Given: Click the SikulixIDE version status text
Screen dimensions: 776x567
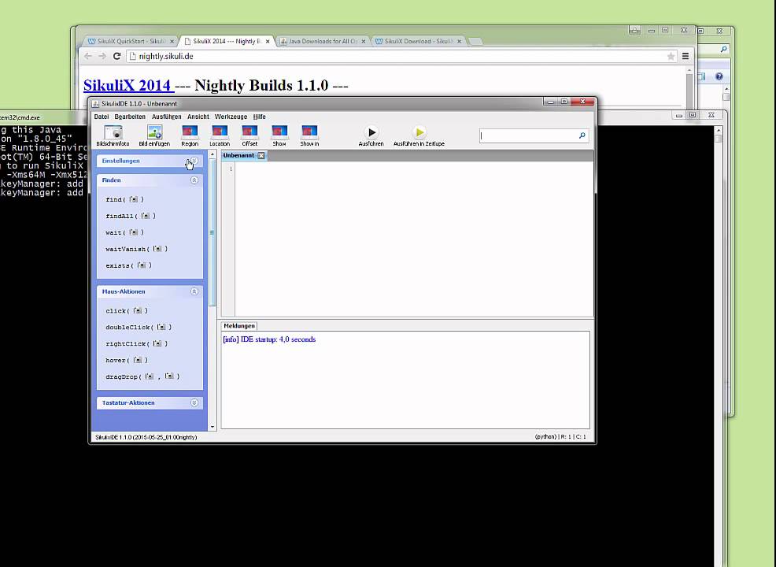Looking at the screenshot, I should [146, 437].
